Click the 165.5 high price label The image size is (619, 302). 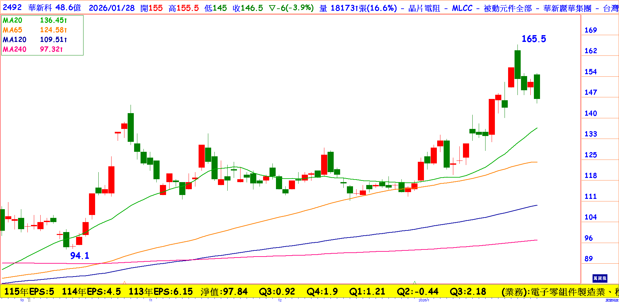[x=534, y=39]
